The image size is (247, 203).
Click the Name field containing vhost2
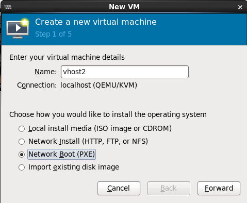[x=125, y=72]
